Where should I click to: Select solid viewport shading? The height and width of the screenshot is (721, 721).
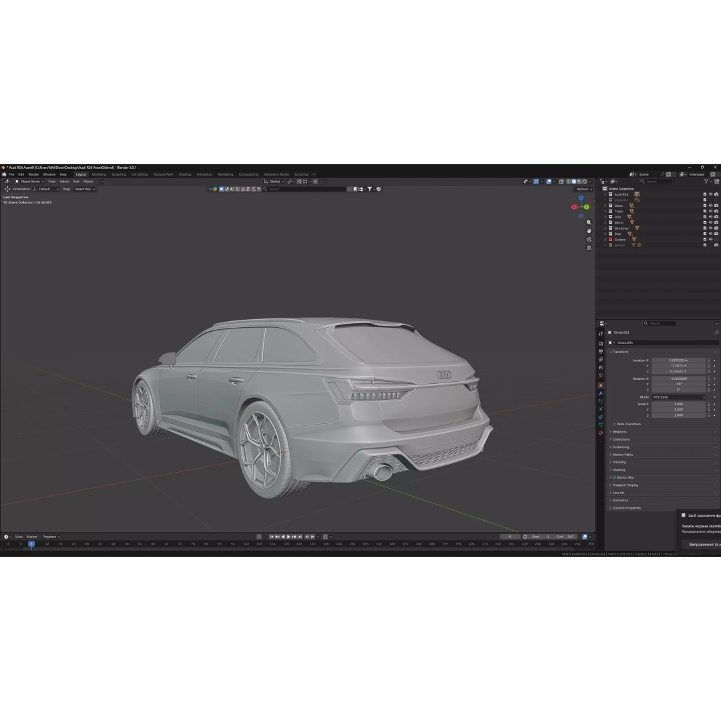[x=574, y=182]
